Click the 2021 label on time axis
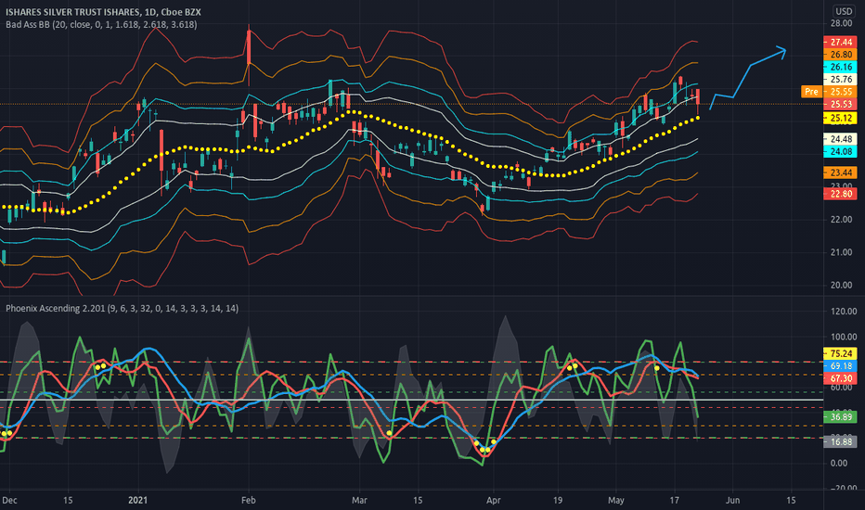The image size is (865, 510). point(138,501)
